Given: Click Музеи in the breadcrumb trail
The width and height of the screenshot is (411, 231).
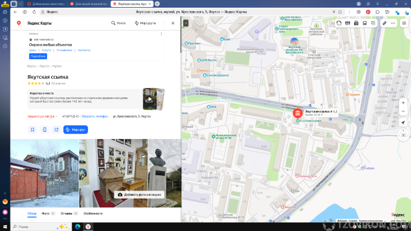Looking at the screenshot, I should [x=57, y=66].
